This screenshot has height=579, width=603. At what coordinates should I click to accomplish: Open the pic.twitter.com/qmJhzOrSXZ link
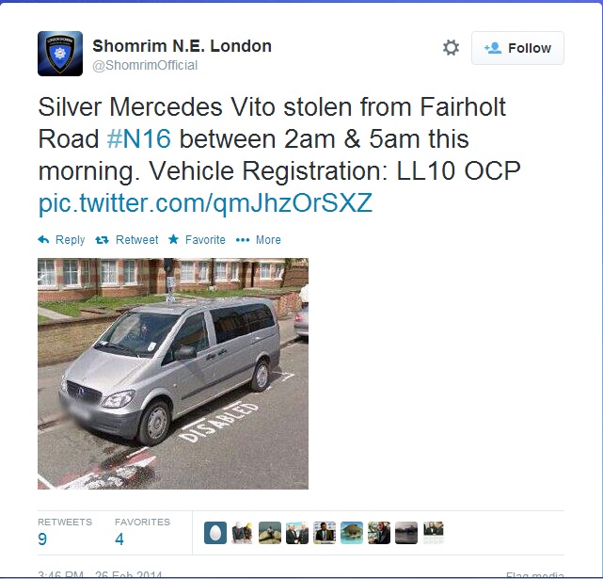pyautogui.click(x=205, y=202)
